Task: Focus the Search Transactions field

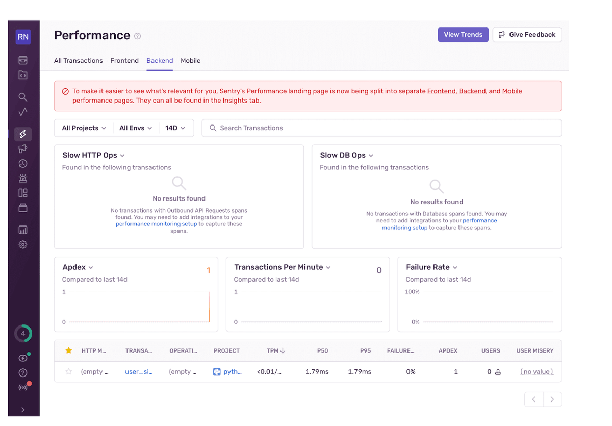Action: coord(381,128)
